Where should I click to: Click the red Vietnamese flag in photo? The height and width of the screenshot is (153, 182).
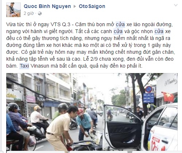(168, 97)
